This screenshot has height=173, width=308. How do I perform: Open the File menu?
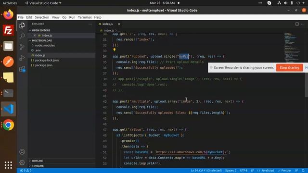tap(21, 17)
